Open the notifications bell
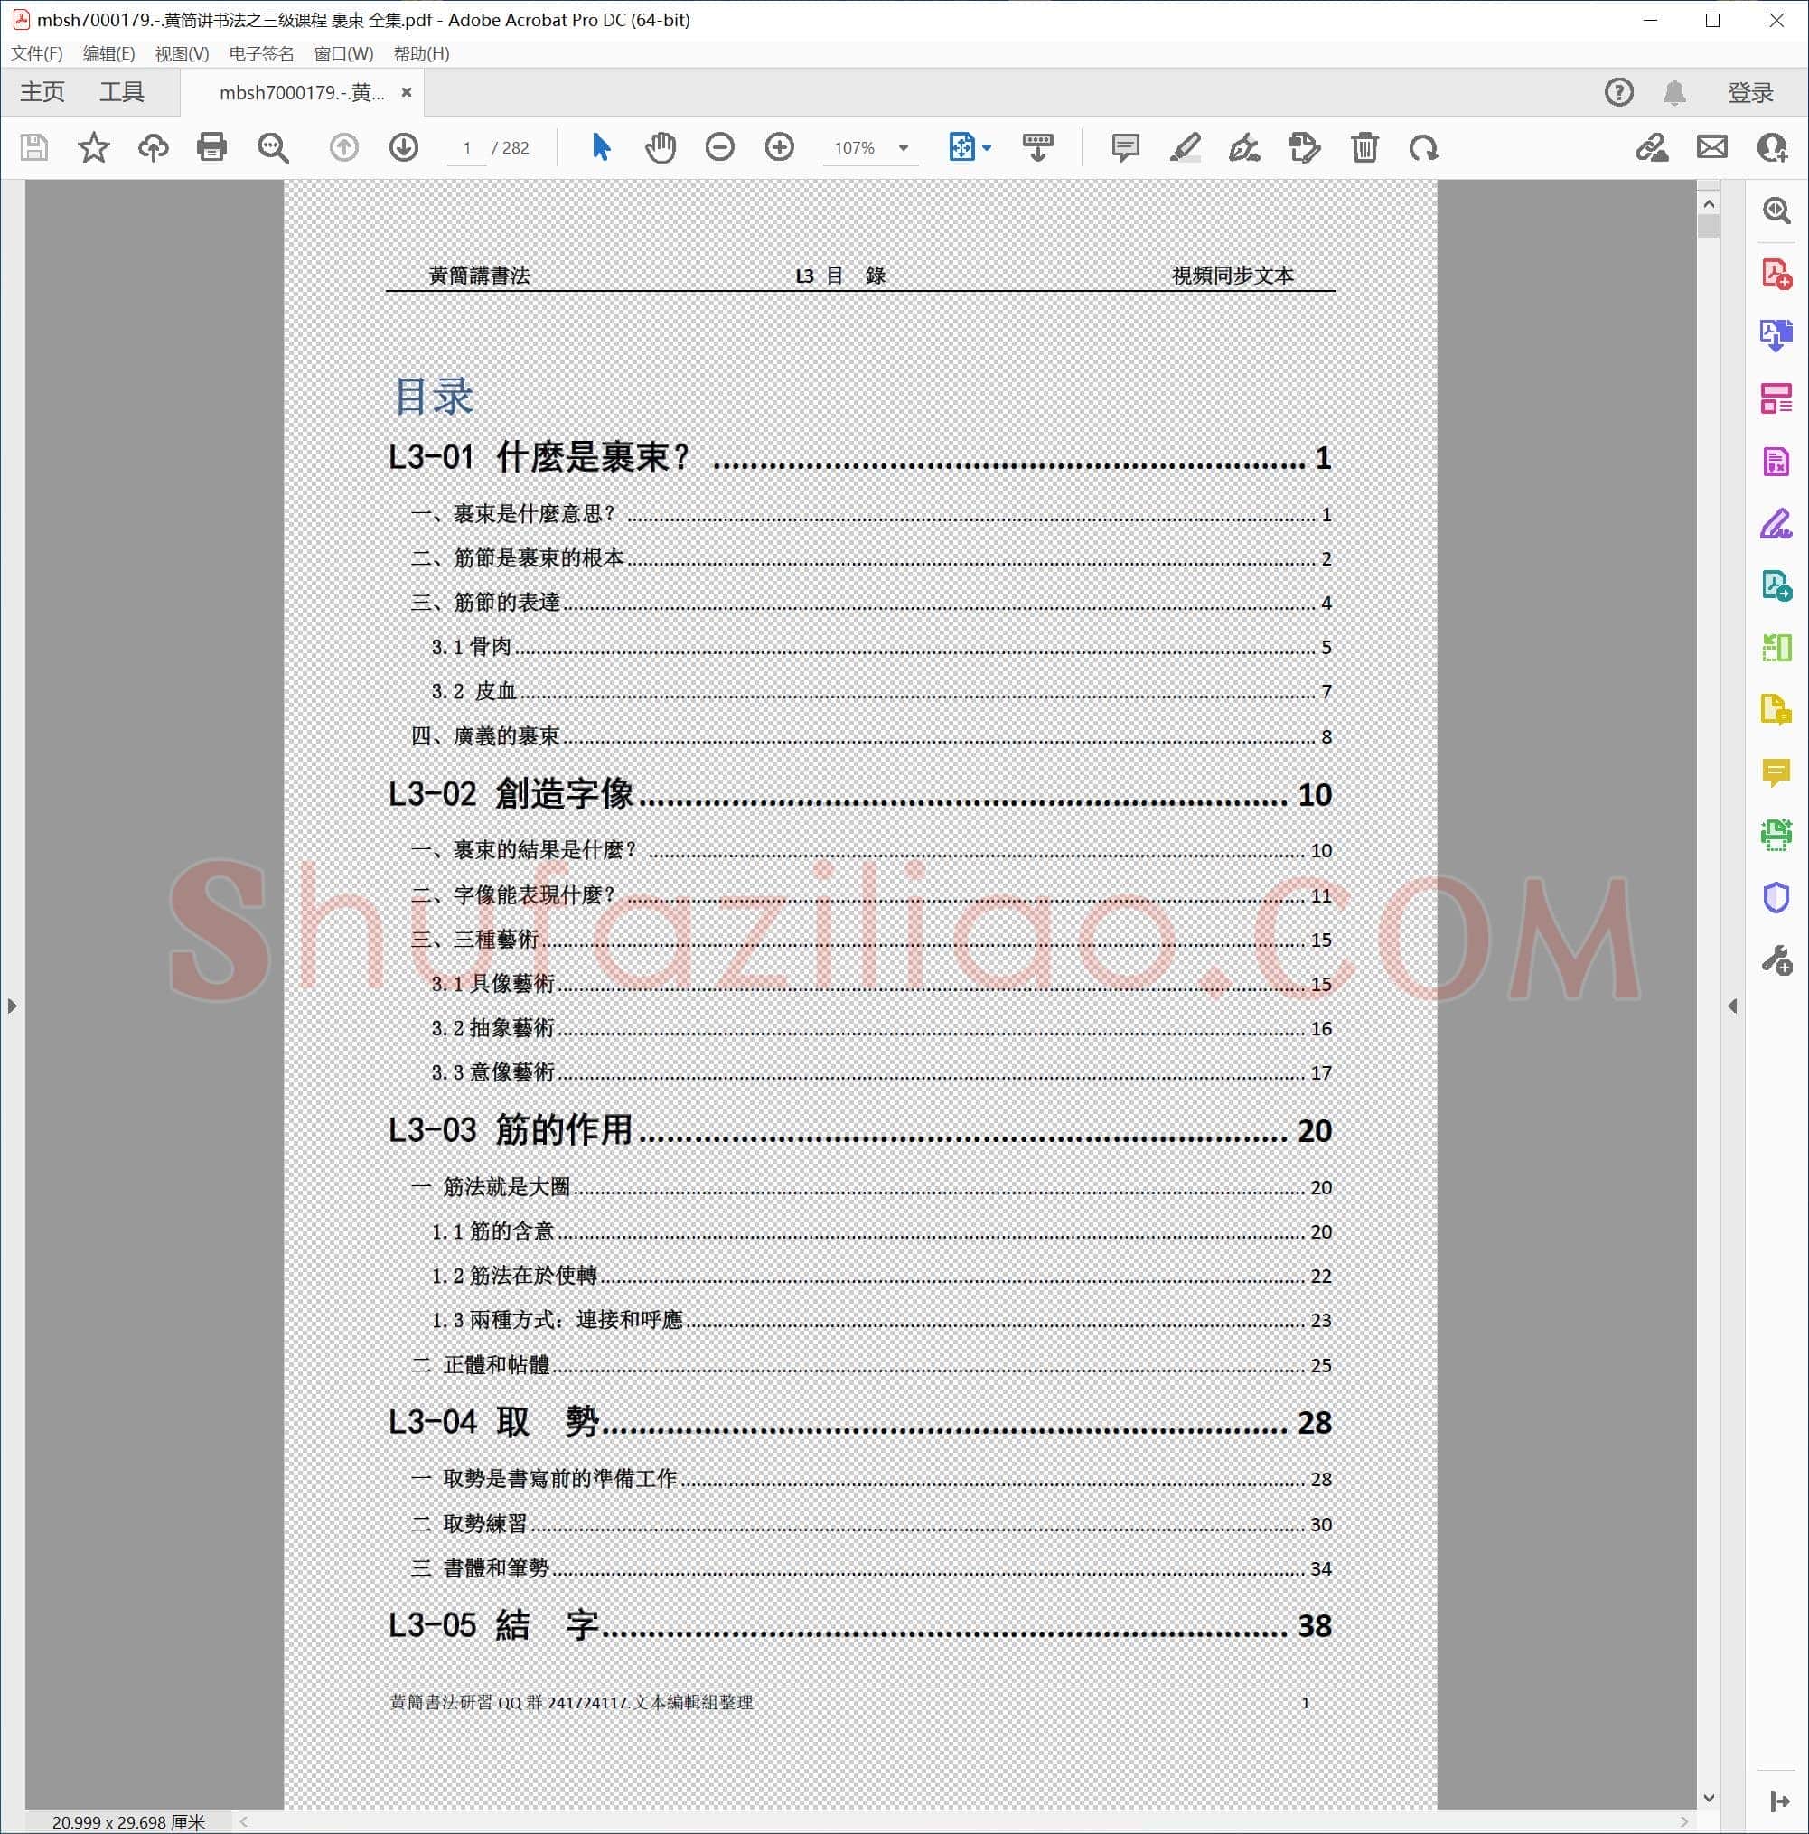This screenshot has height=1834, width=1809. [1674, 92]
